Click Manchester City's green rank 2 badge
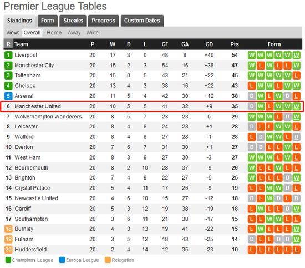The width and height of the screenshot is (305, 268). pyautogui.click(x=8, y=66)
